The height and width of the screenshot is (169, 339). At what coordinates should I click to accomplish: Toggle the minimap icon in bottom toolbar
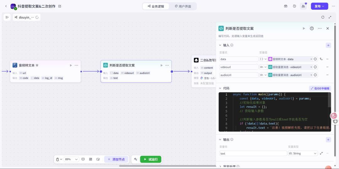tap(98, 159)
